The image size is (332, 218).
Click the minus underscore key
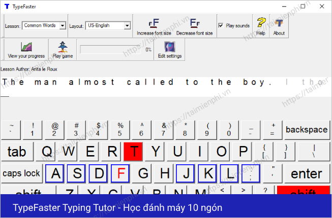tap(251, 130)
